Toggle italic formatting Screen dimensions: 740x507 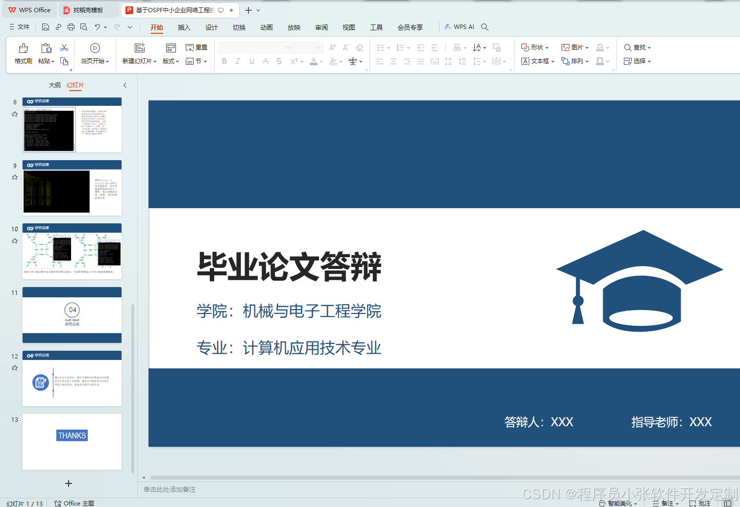pyautogui.click(x=238, y=61)
